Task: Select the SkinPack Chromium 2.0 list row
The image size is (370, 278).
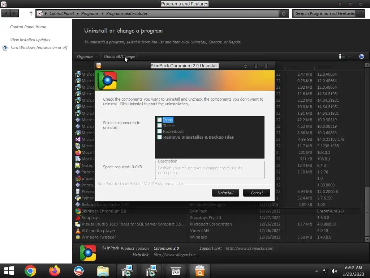Action: [218, 211]
